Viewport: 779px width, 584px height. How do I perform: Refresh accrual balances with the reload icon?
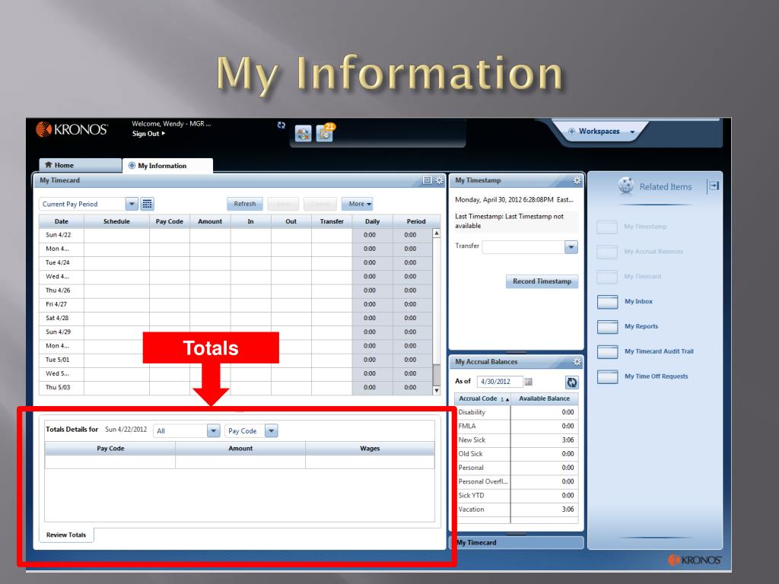pyautogui.click(x=572, y=382)
